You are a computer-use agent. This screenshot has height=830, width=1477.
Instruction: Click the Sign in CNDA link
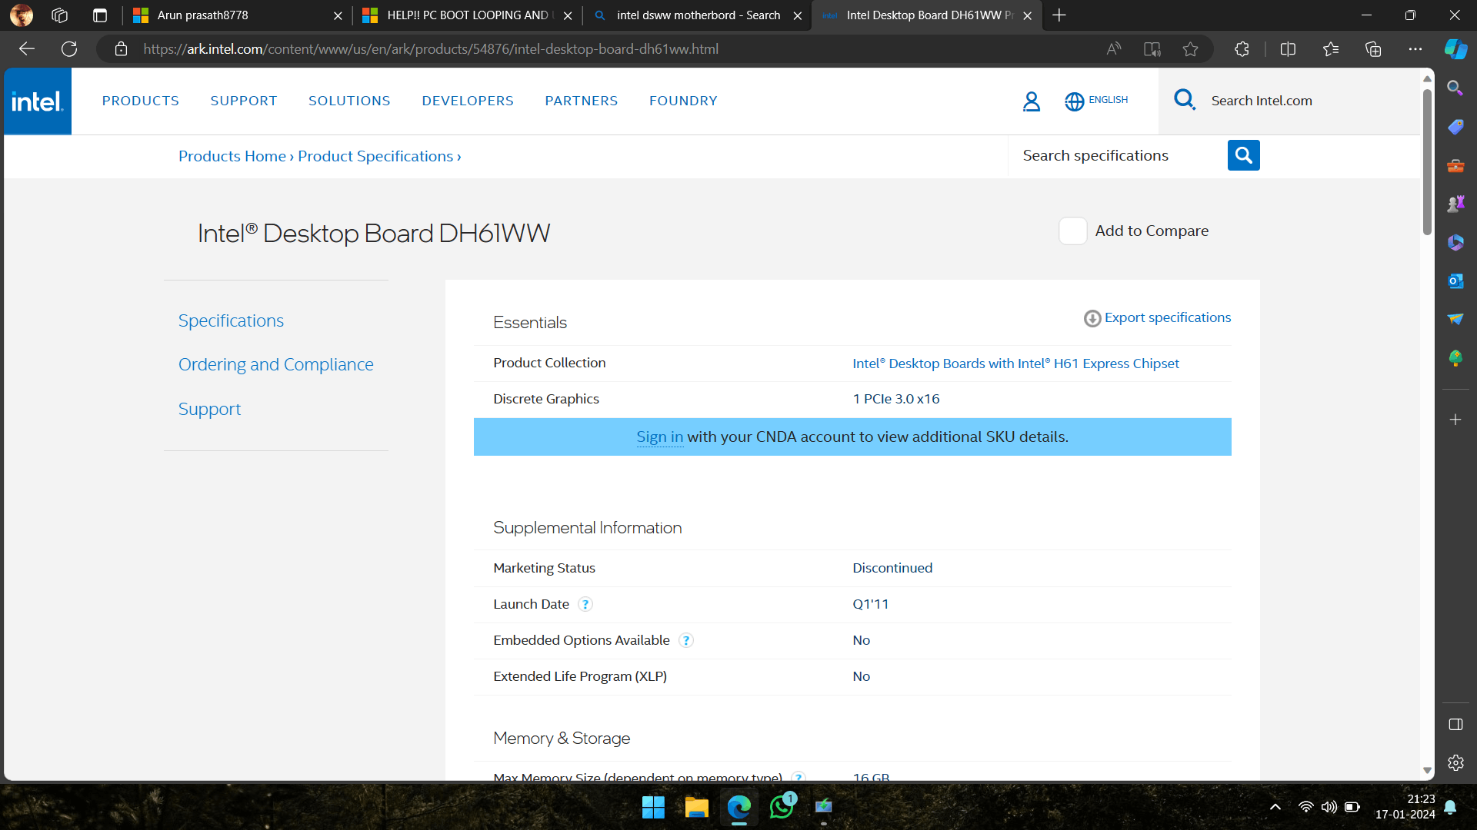[659, 437]
